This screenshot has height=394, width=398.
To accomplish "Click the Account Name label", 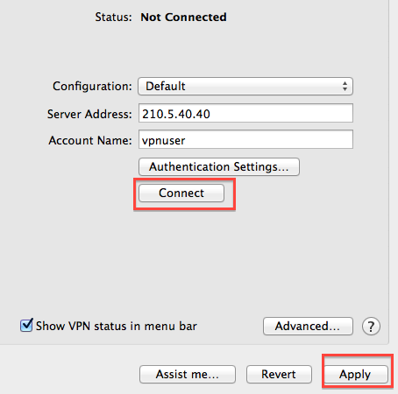I will point(90,140).
